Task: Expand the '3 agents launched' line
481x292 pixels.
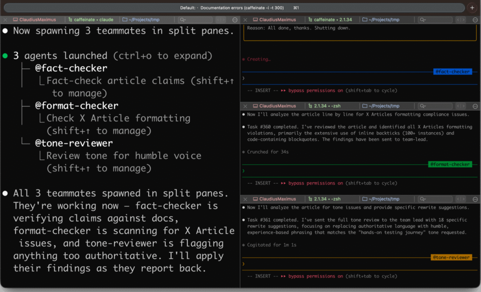Action: 113,56
